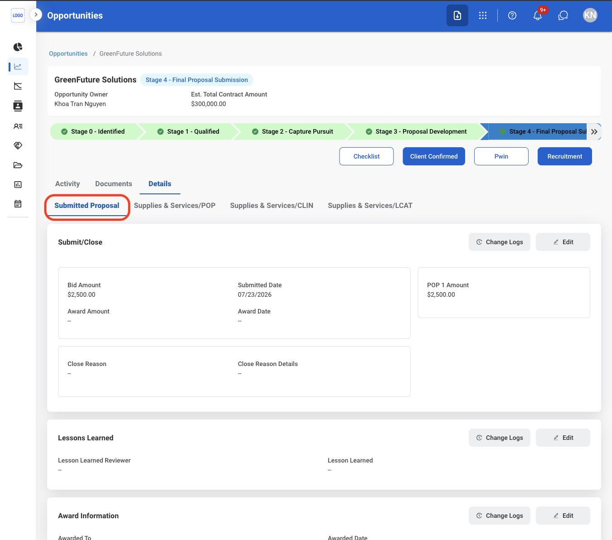Select Stage 3 - Proposal Development step

[417, 131]
